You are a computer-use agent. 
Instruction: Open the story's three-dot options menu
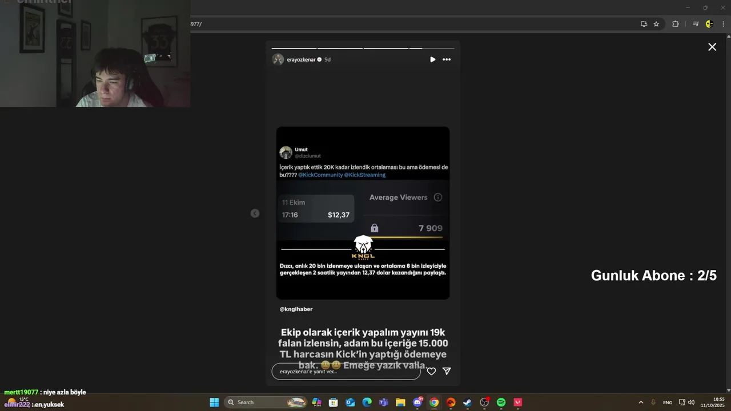447,59
